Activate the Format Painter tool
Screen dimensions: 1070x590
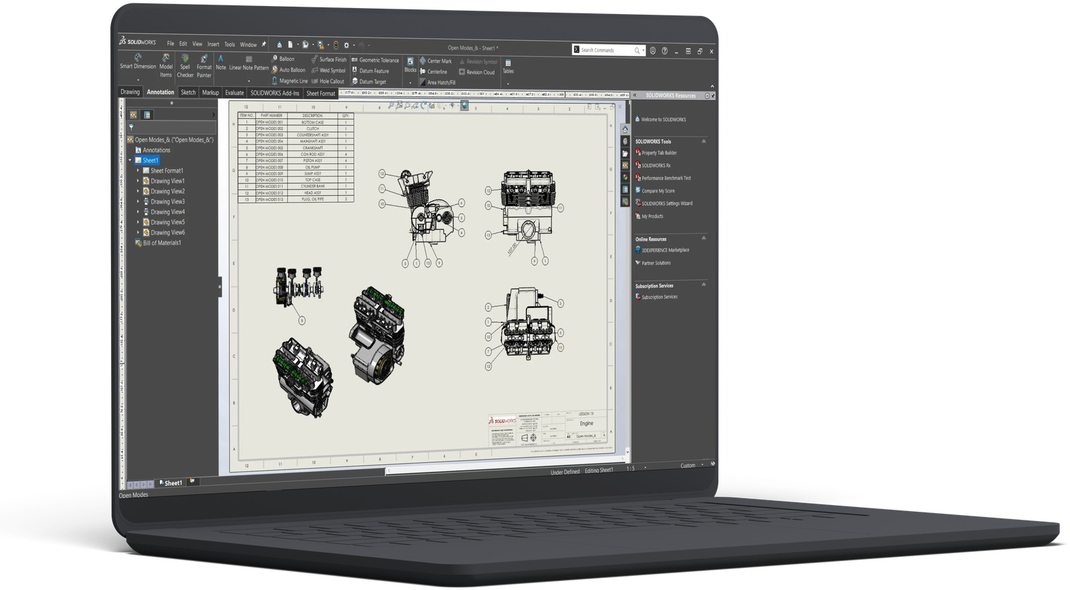point(204,67)
